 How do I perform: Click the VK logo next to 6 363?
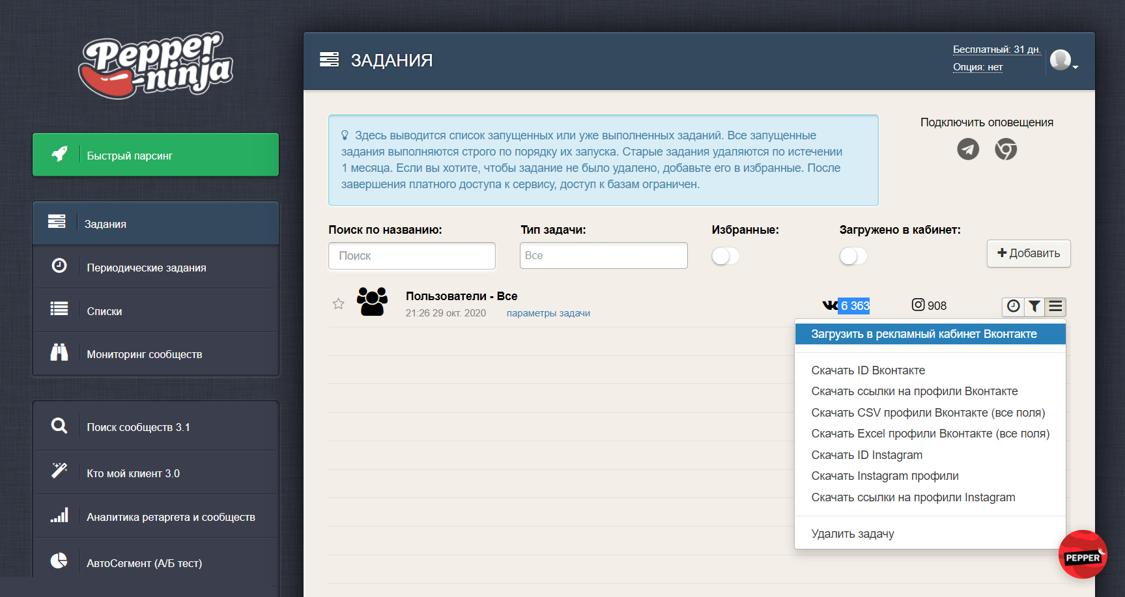coord(830,305)
